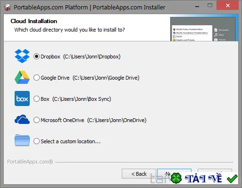Click the Box Sync path text
Screen dimensions: 242x188
[82, 99]
